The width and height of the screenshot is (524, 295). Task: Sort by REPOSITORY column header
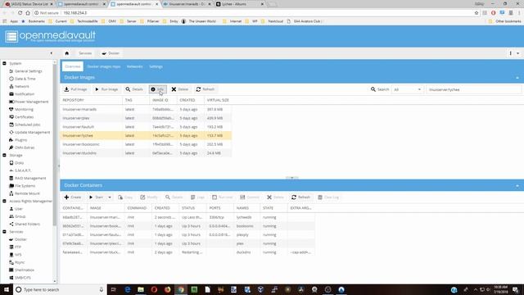[x=92, y=100]
